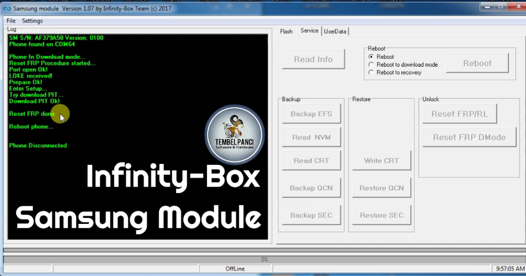The height and width of the screenshot is (276, 526).
Task: Click the large Reboot button
Action: tap(477, 63)
